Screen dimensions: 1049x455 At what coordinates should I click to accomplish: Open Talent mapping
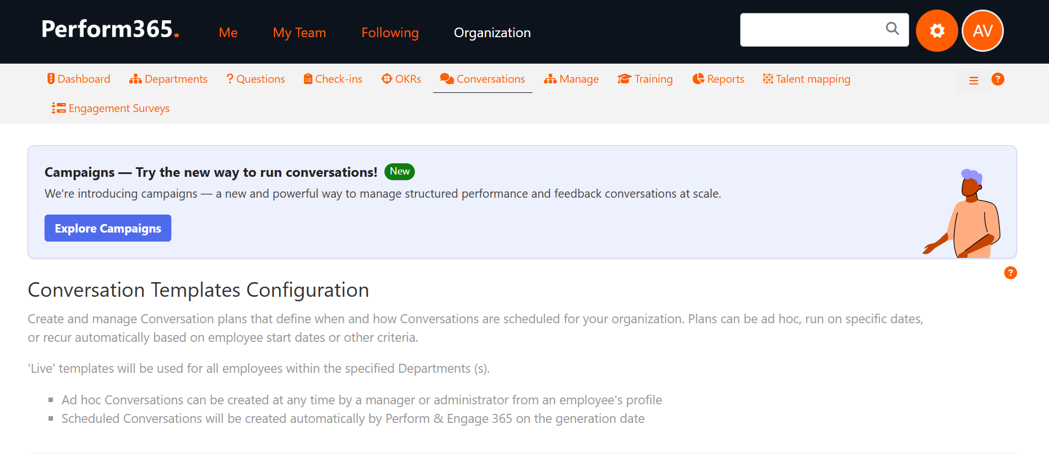(x=806, y=79)
